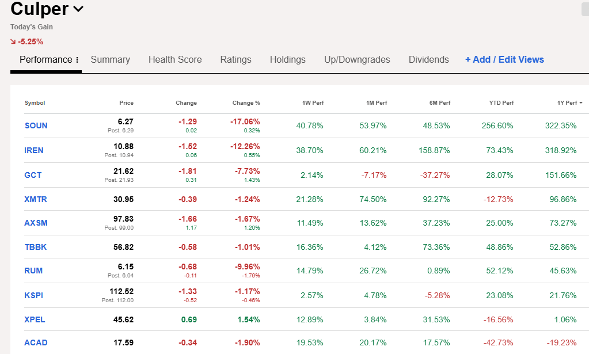This screenshot has width=589, height=354.
Task: Click TBBK 6M performance 73.36%
Action: [436, 247]
